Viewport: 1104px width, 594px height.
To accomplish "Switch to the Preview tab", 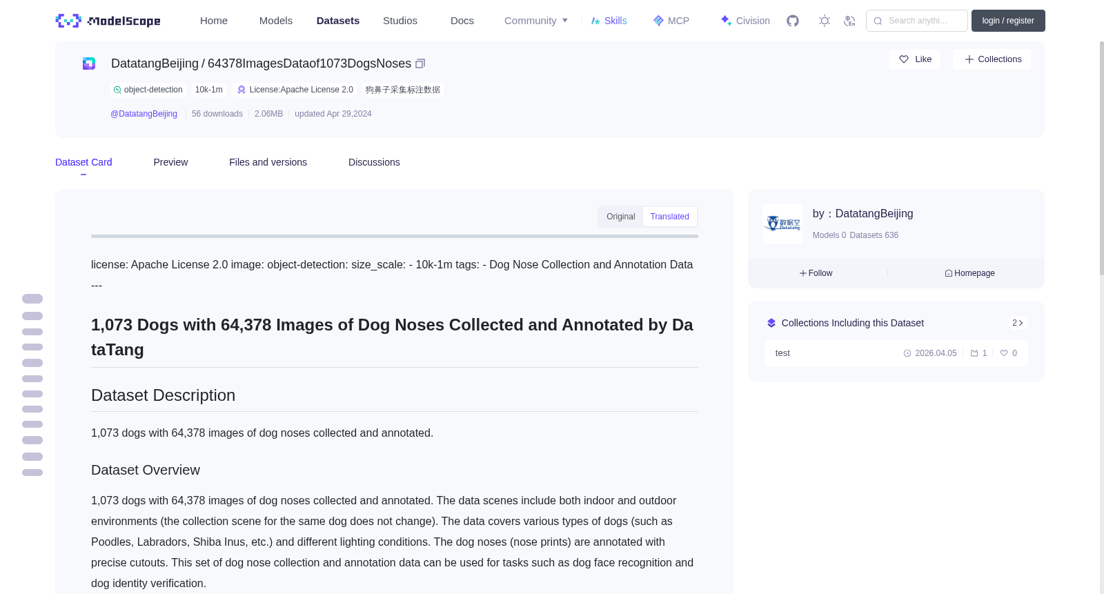I will 170,162.
